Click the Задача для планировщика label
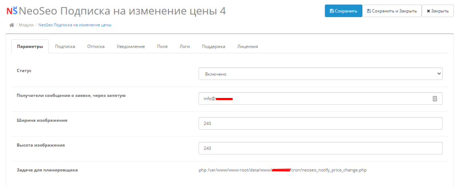The width and height of the screenshot is (458, 186). [47, 170]
